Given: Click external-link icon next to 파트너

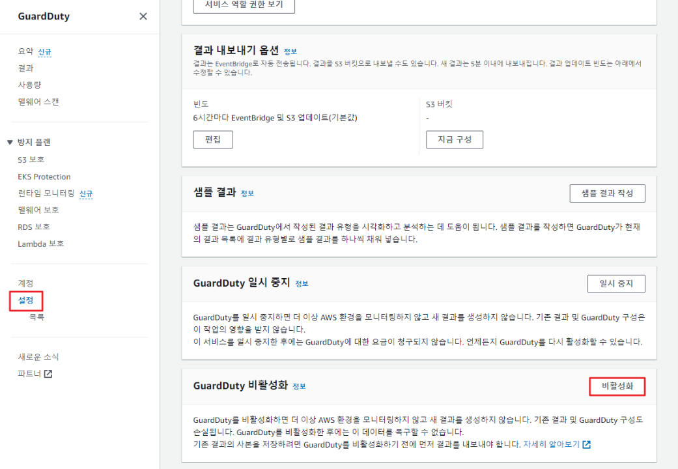Looking at the screenshot, I should [x=48, y=374].
